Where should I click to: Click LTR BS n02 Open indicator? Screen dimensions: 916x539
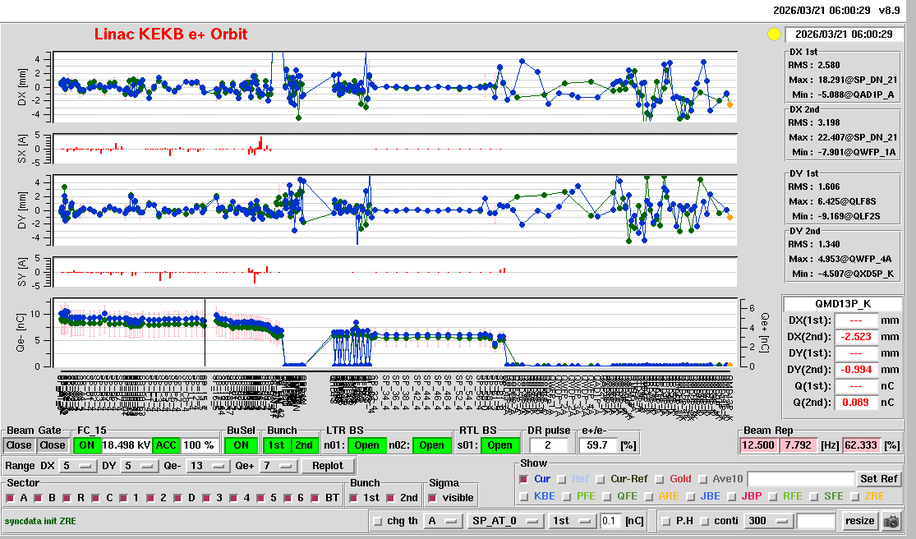tap(432, 445)
